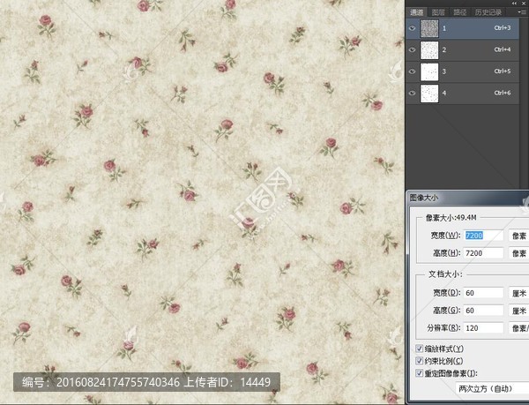Open the pixel height unit dropdown 像素

point(519,253)
